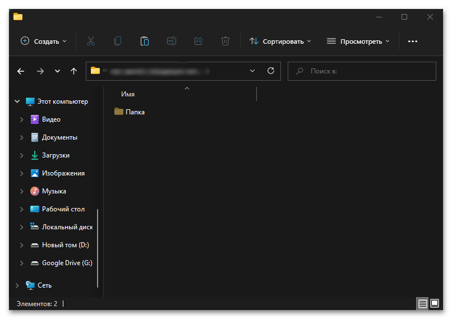
Task: Collapse the Этот компьютер node
Action: coord(16,101)
